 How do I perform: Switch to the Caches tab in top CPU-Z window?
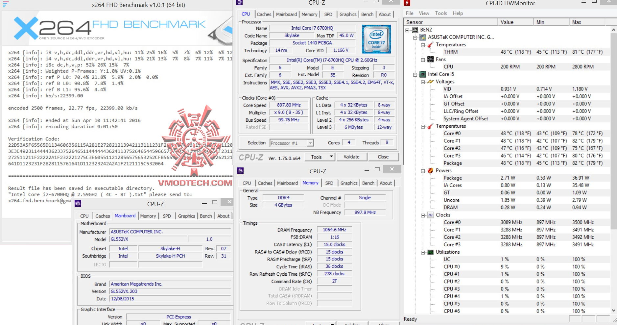[x=264, y=14]
